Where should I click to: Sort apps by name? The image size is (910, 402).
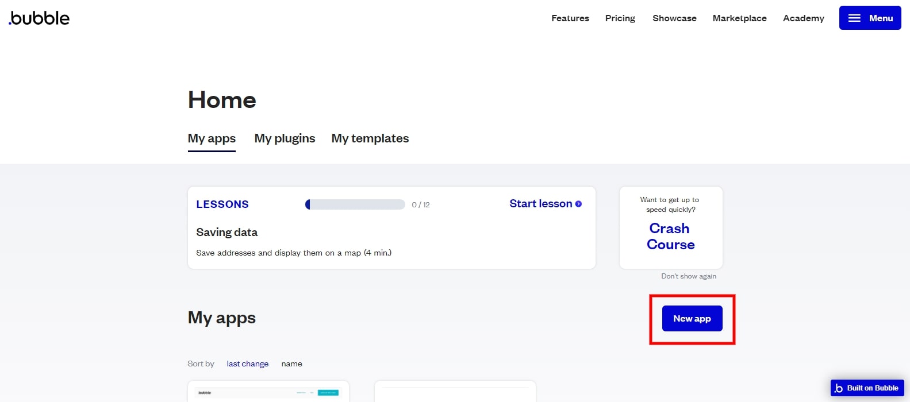[291, 364]
